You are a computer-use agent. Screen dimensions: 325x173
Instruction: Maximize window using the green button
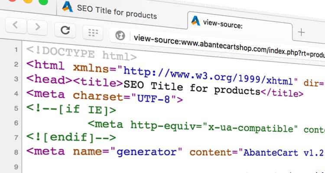click(x=43, y=2)
